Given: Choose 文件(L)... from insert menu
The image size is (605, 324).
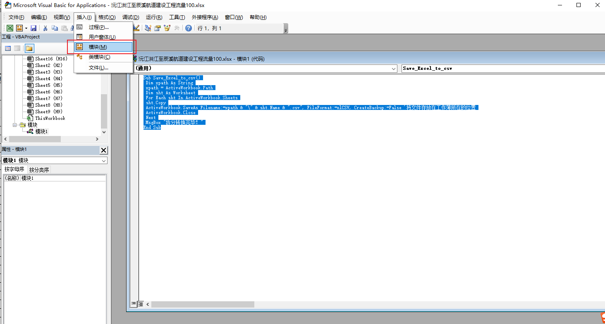Looking at the screenshot, I should [104, 67].
